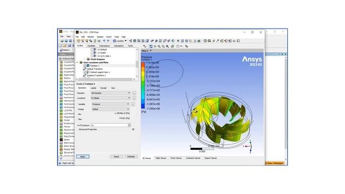Click the Magnetostatic system icon in Workbench toolbox
The height and width of the screenshot is (194, 345).
pyautogui.click(x=61, y=117)
